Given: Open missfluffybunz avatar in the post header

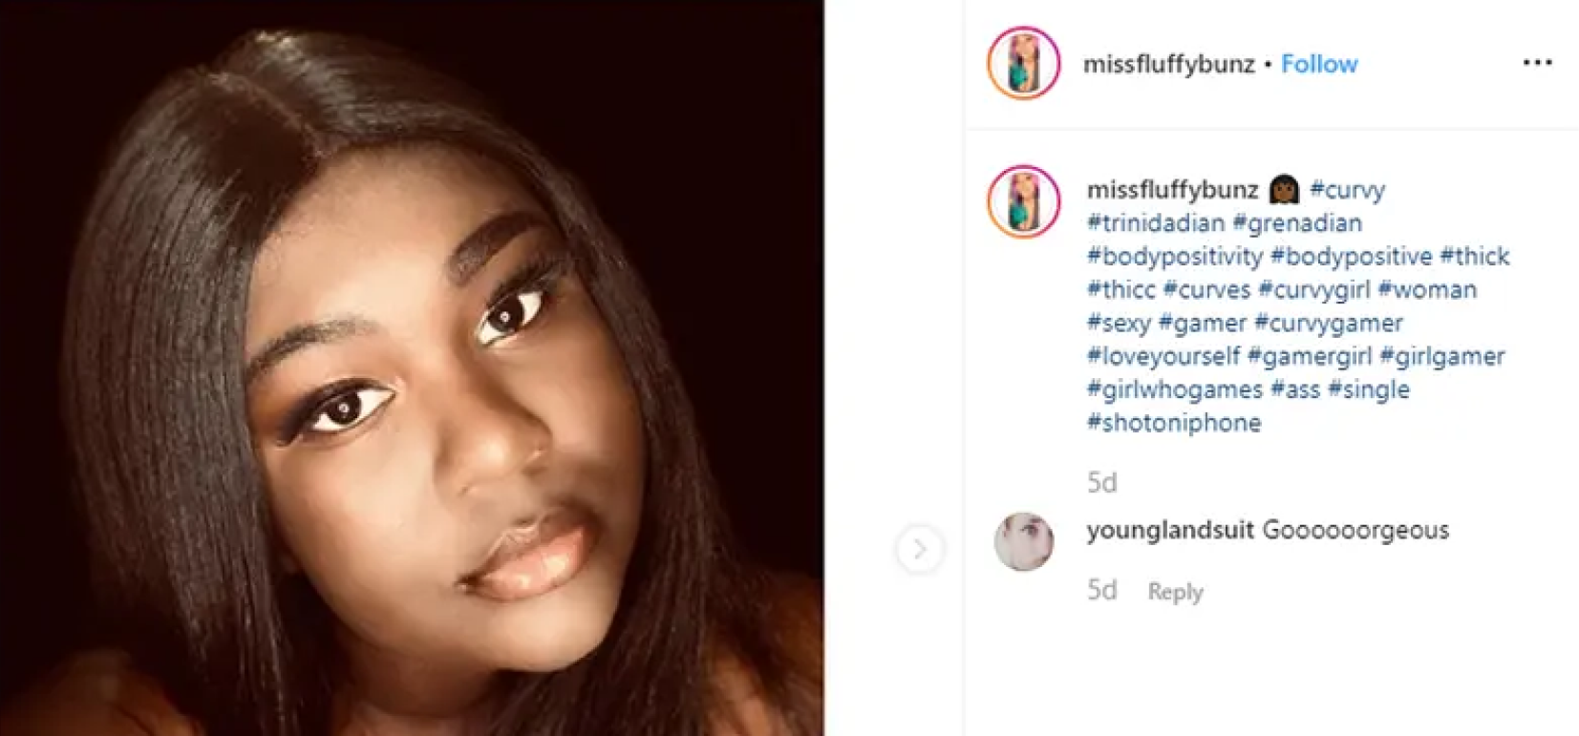Looking at the screenshot, I should click(x=1023, y=63).
